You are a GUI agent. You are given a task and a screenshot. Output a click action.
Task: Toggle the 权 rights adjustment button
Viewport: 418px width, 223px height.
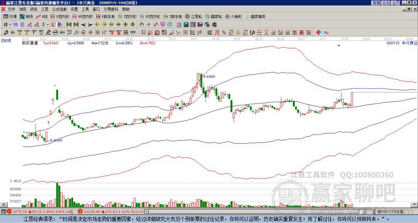coord(53,25)
